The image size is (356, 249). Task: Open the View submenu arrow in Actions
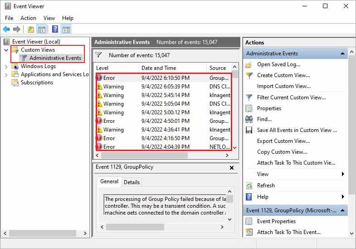tap(343, 174)
